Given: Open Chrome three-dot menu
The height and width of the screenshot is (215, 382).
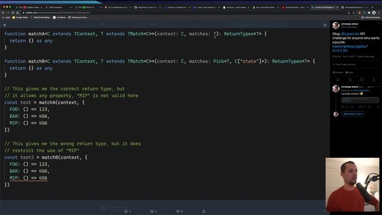Looking at the screenshot, I should click(379, 13).
